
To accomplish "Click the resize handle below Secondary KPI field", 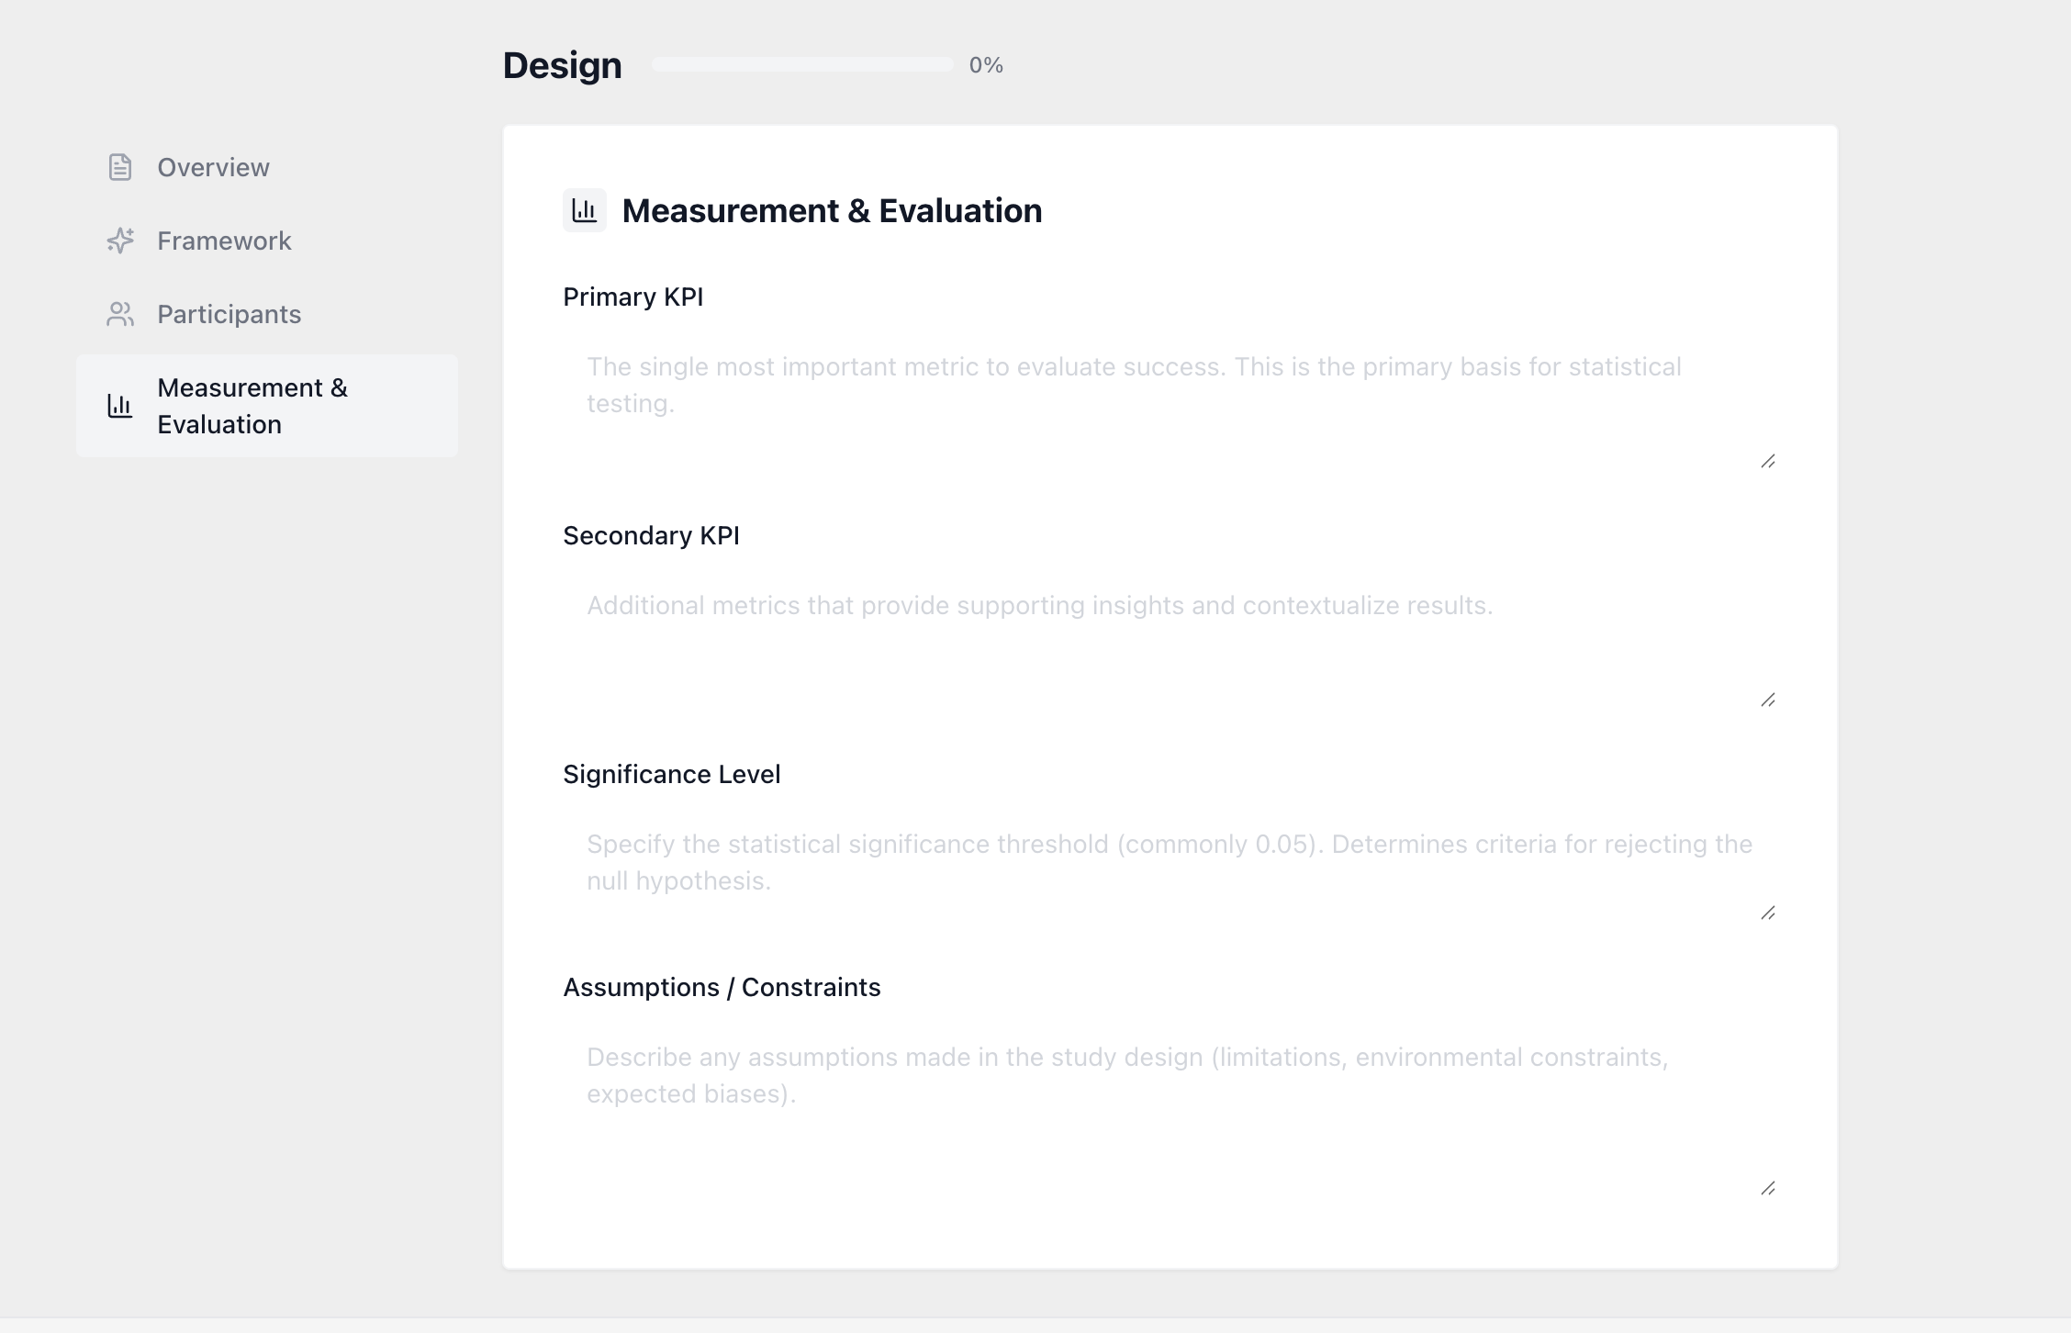I will [x=1767, y=701].
